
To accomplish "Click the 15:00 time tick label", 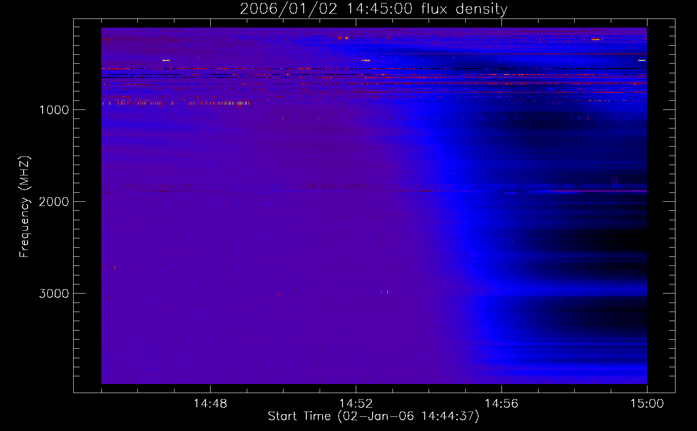I will (x=647, y=404).
